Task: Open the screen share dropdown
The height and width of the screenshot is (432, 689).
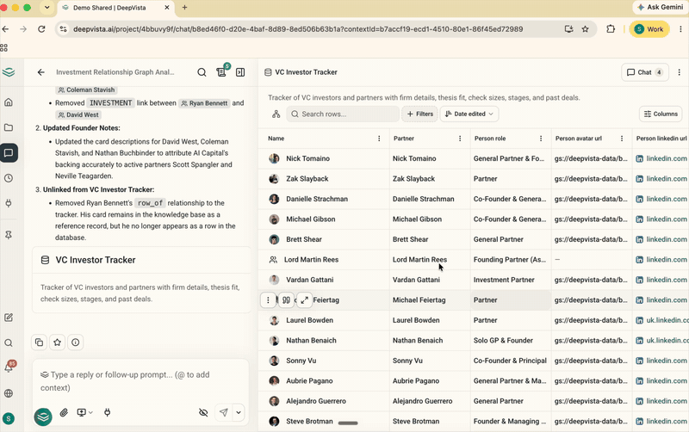Action: point(84,412)
